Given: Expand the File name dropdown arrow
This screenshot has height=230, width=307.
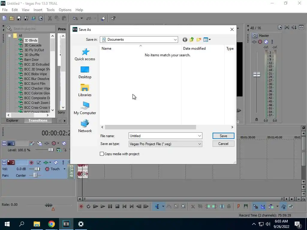Looking at the screenshot, I should 199,136.
